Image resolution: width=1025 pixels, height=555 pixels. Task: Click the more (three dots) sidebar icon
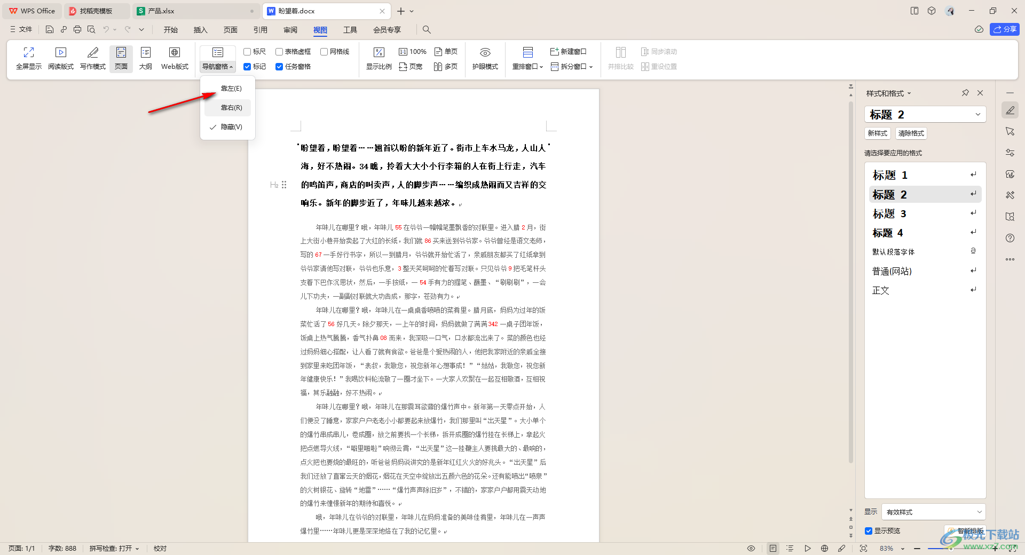[1010, 259]
